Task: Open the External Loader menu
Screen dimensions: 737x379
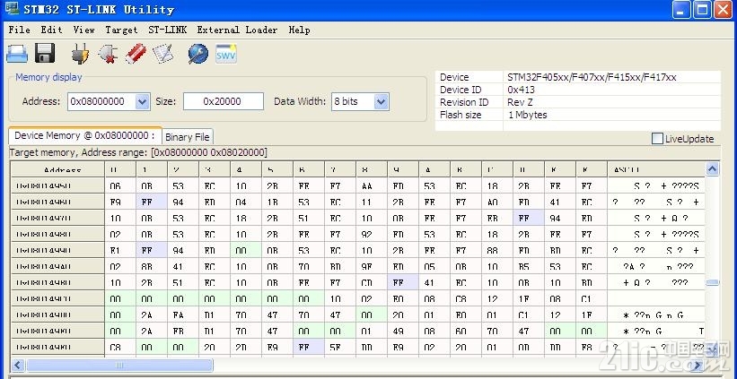Action: tap(237, 30)
